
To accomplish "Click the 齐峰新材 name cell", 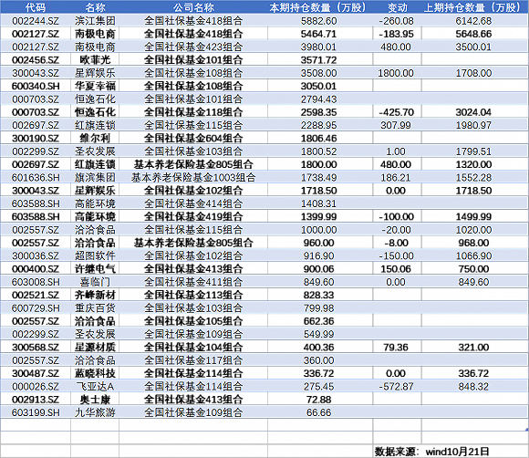I will coord(95,295).
